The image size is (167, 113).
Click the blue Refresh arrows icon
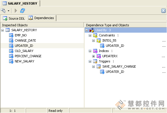coord(23,11)
